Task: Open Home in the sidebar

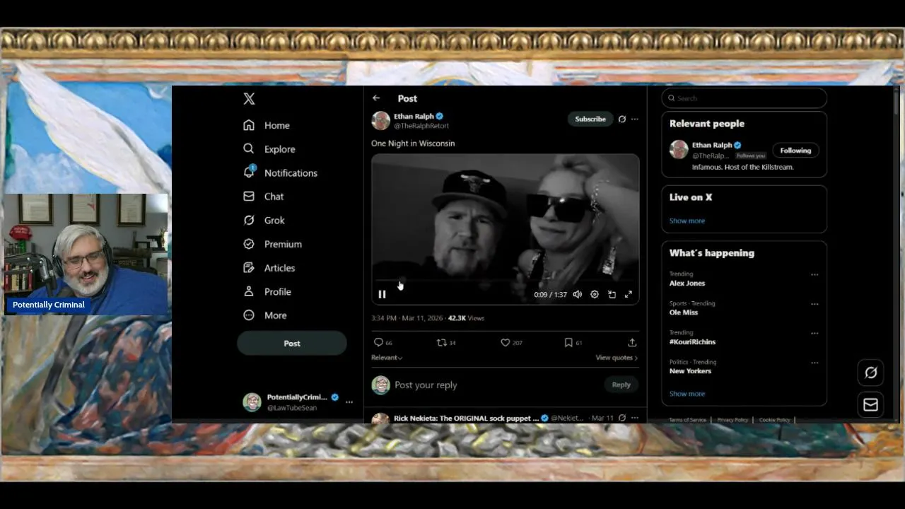Action: [x=267, y=125]
